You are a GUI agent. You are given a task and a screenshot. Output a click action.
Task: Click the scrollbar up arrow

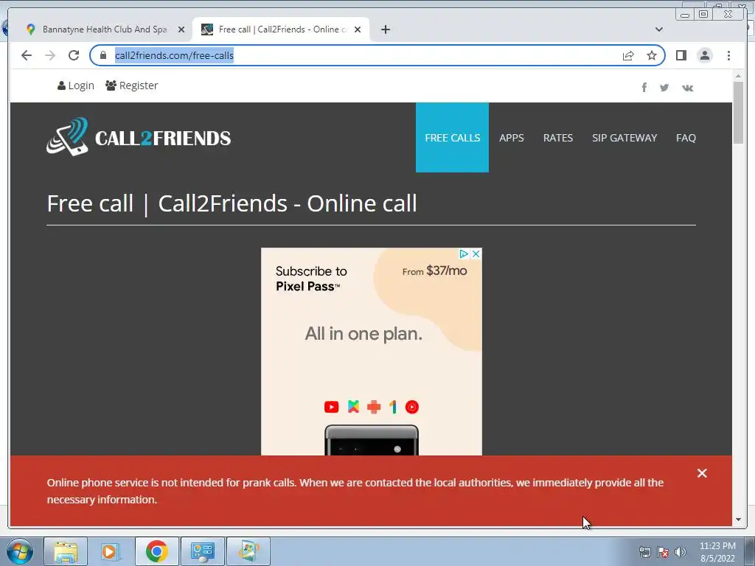pos(738,76)
